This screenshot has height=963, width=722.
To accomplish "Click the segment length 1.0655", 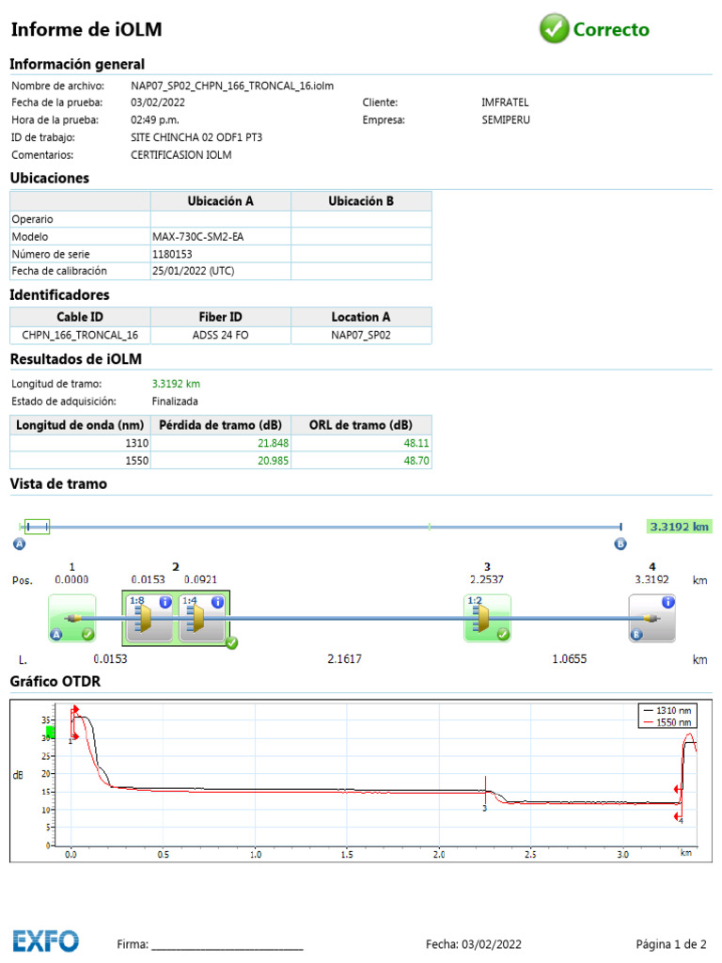I will pos(569,659).
